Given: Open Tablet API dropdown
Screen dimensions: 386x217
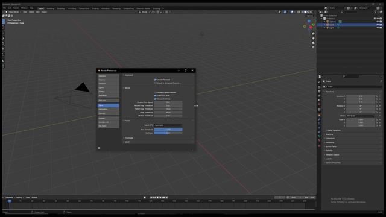Looking at the screenshot, I should pos(168,125).
